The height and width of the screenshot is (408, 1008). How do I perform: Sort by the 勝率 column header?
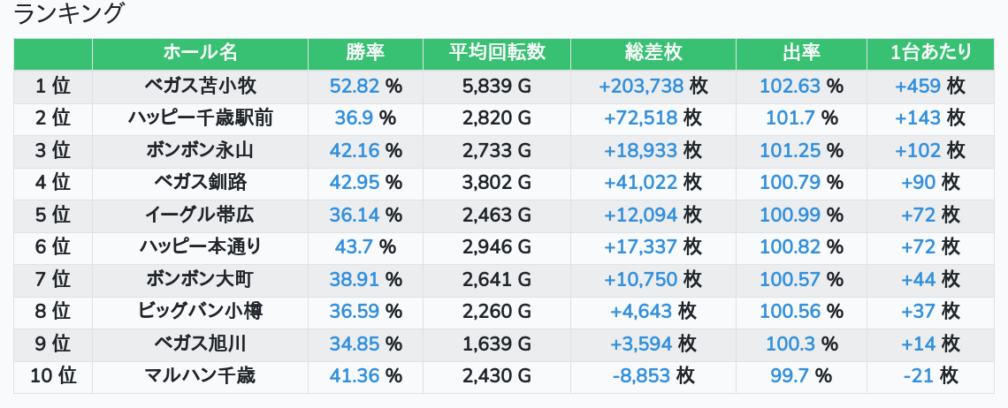(365, 54)
